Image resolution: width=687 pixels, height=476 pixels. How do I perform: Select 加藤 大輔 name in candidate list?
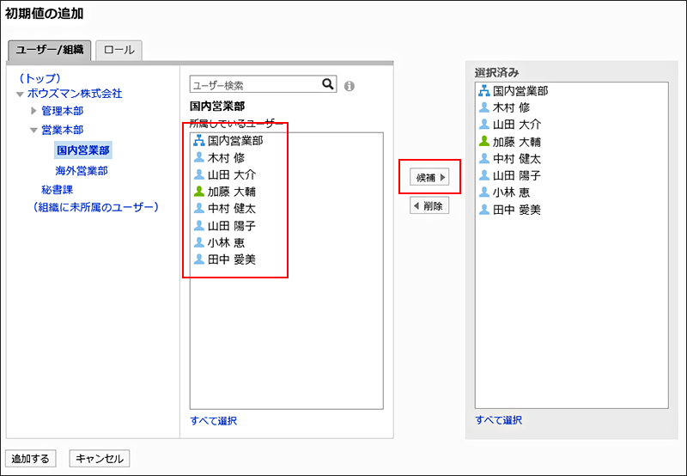pyautogui.click(x=232, y=192)
